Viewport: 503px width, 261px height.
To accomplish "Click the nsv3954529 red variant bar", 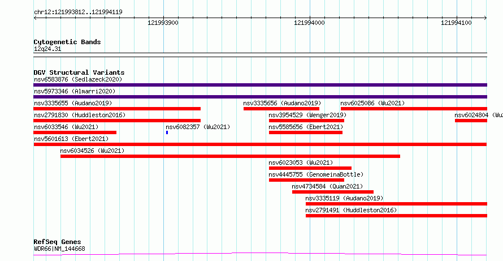I will (x=307, y=121).
